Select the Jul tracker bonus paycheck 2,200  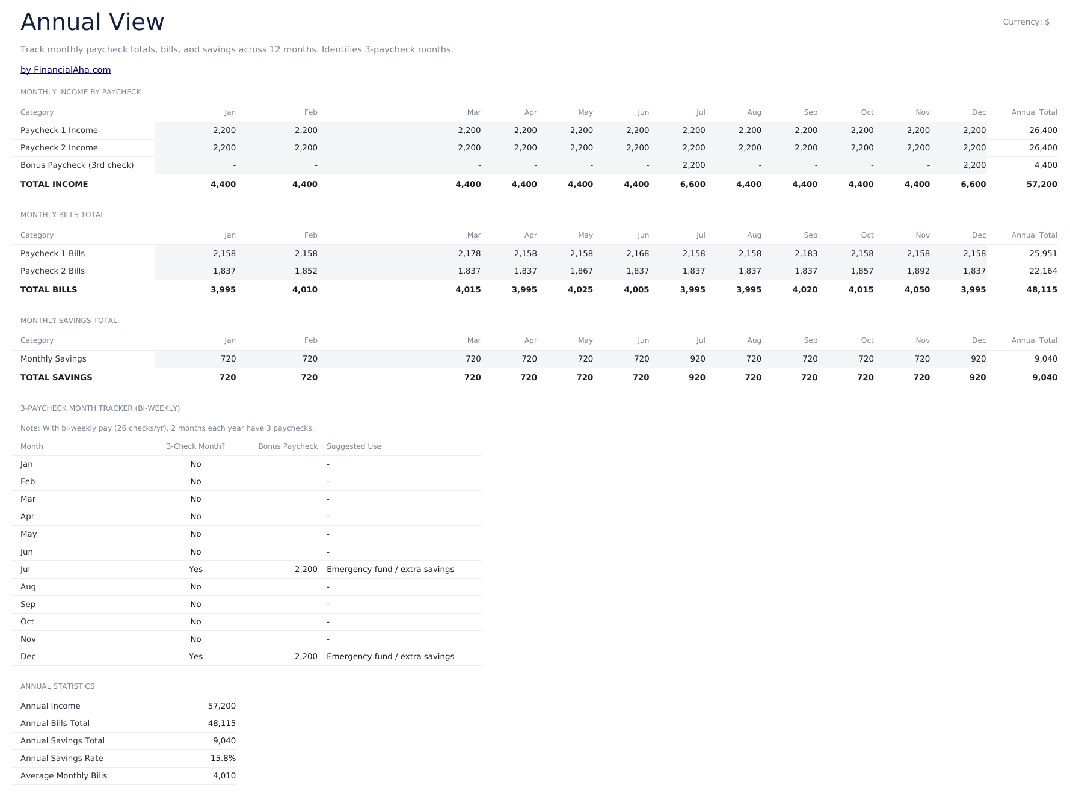click(x=306, y=570)
